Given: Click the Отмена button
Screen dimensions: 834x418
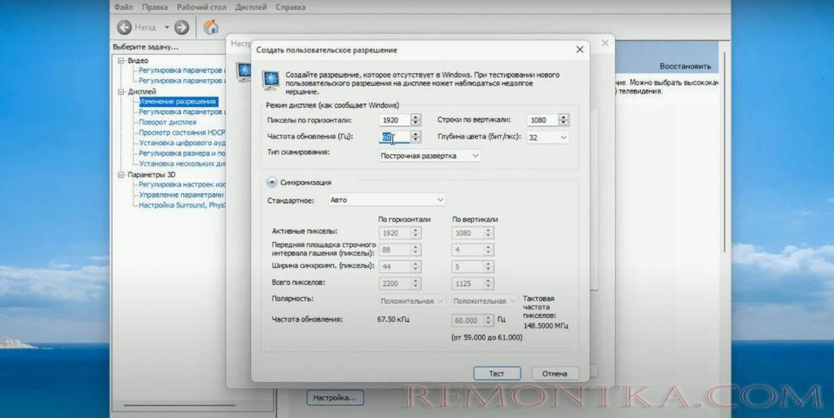Looking at the screenshot, I should pos(555,373).
